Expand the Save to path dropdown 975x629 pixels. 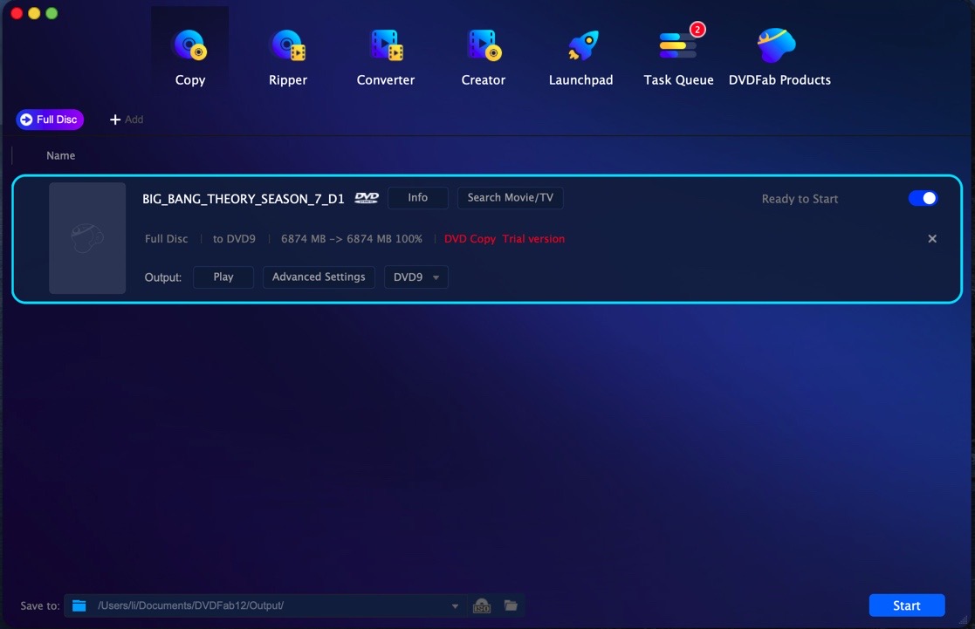(455, 606)
